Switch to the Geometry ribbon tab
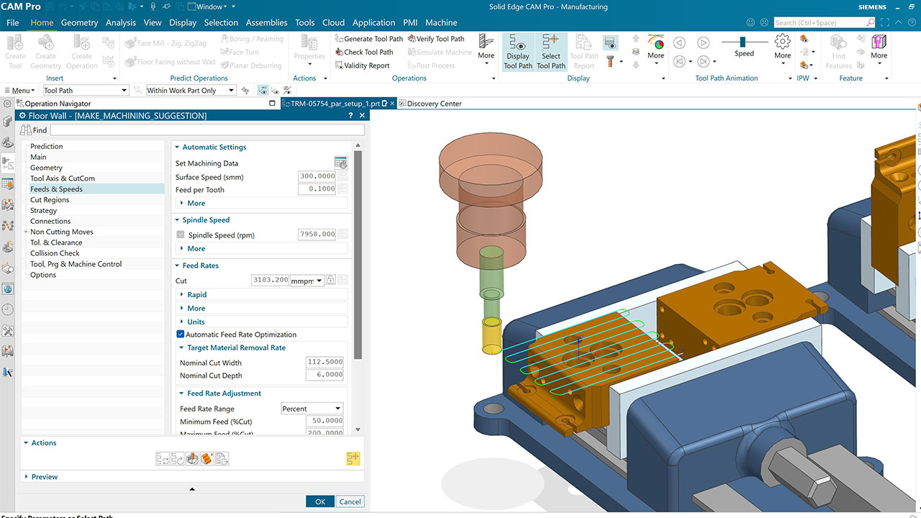The width and height of the screenshot is (921, 518). (79, 22)
